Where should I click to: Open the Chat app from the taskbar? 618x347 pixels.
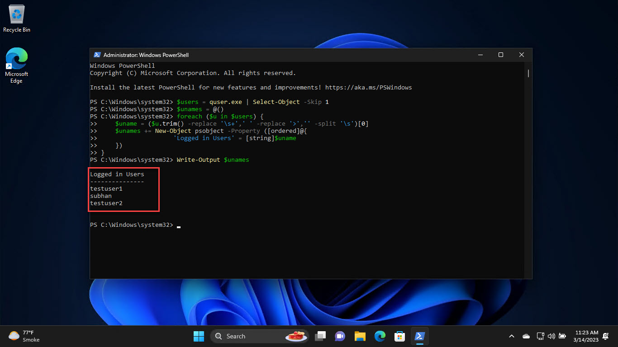(x=340, y=336)
